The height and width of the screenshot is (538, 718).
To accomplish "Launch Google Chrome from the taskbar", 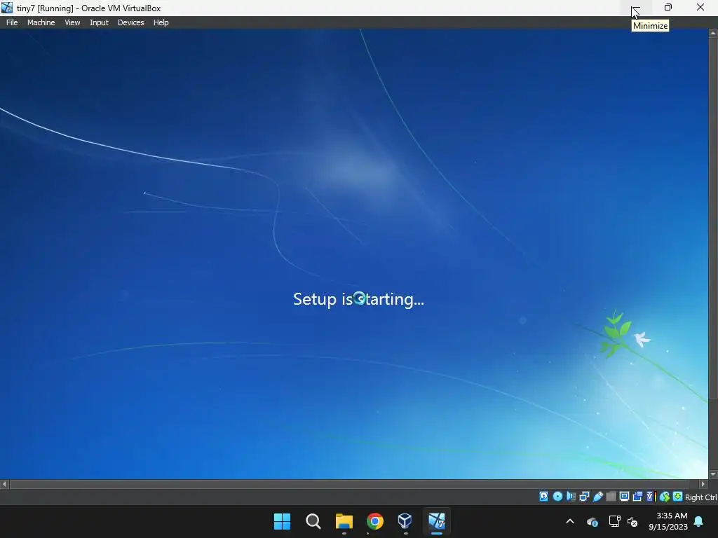I will tap(375, 521).
